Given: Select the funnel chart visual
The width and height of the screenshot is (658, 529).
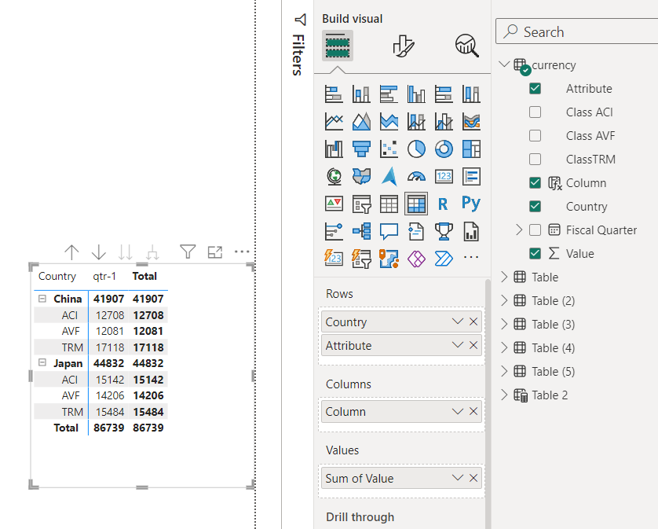Looking at the screenshot, I should point(361,149).
